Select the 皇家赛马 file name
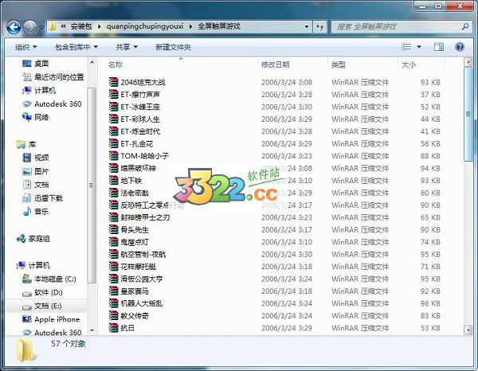Viewport: 478px width, 371px height. coord(135,291)
